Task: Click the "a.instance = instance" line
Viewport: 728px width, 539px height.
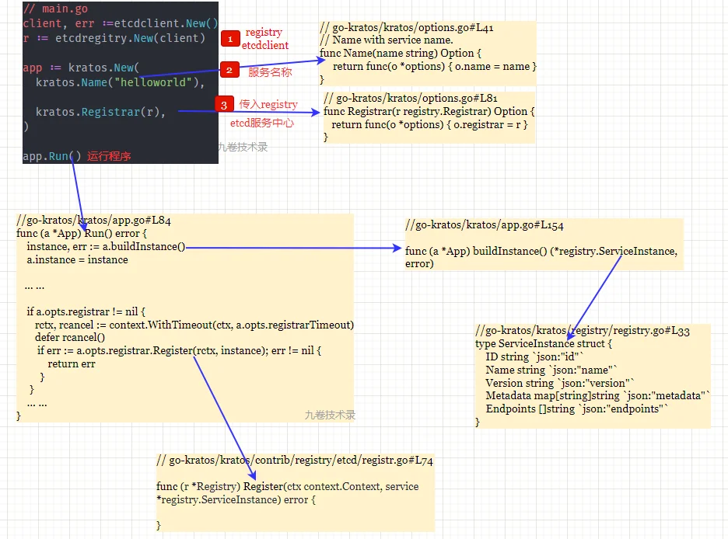Action: tap(77, 259)
